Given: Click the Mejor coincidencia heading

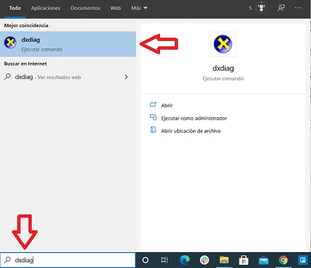Looking at the screenshot, I should pos(26,25).
